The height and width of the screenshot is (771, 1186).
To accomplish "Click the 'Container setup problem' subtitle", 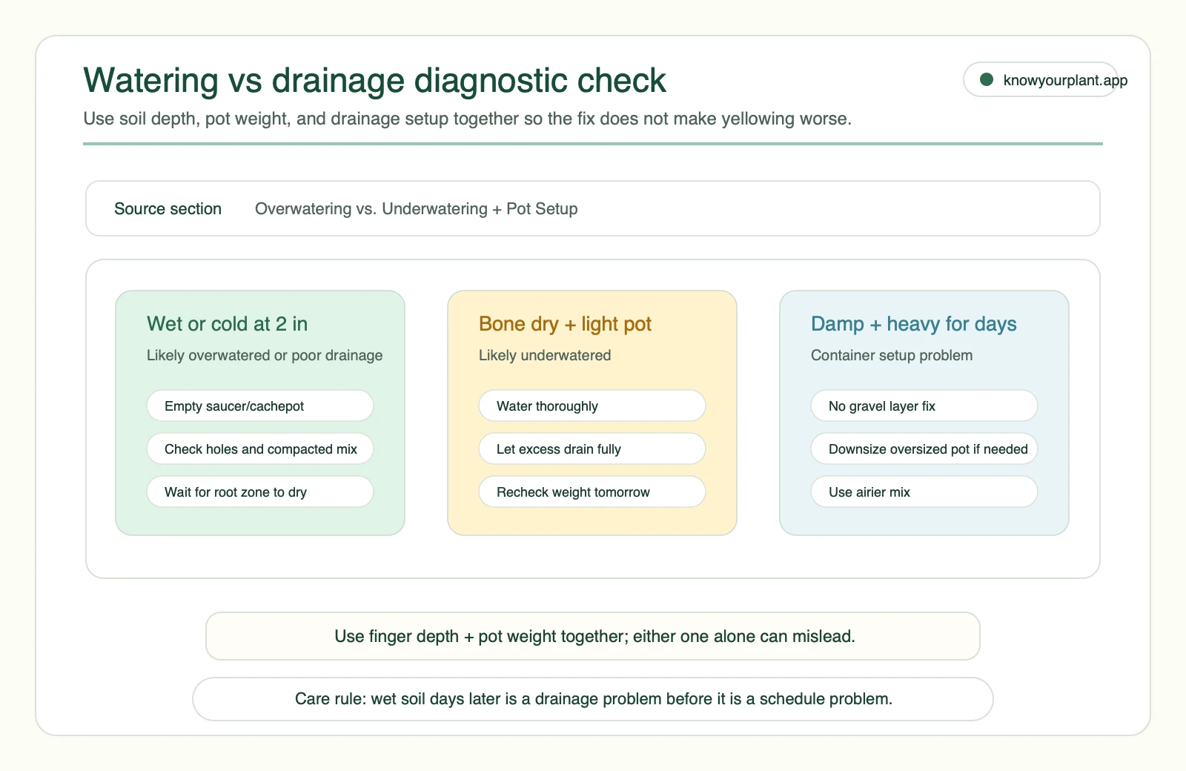I will (892, 355).
